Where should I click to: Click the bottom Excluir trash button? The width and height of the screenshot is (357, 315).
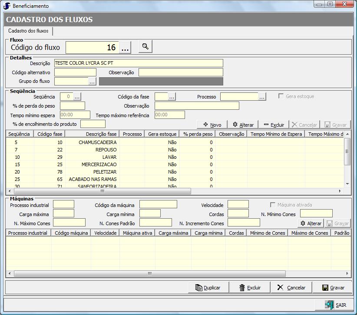click(x=250, y=287)
